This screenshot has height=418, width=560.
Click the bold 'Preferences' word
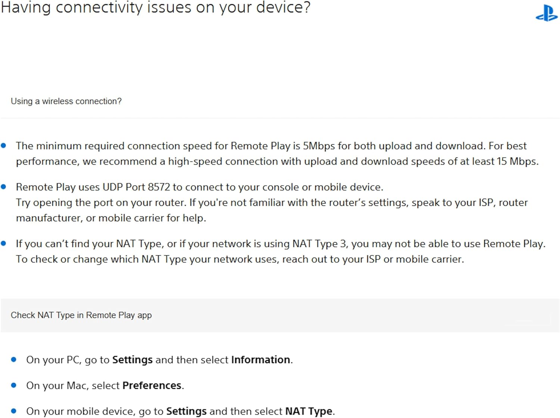[152, 386]
